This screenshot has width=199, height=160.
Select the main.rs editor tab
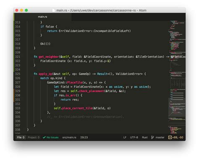[x=42, y=17]
